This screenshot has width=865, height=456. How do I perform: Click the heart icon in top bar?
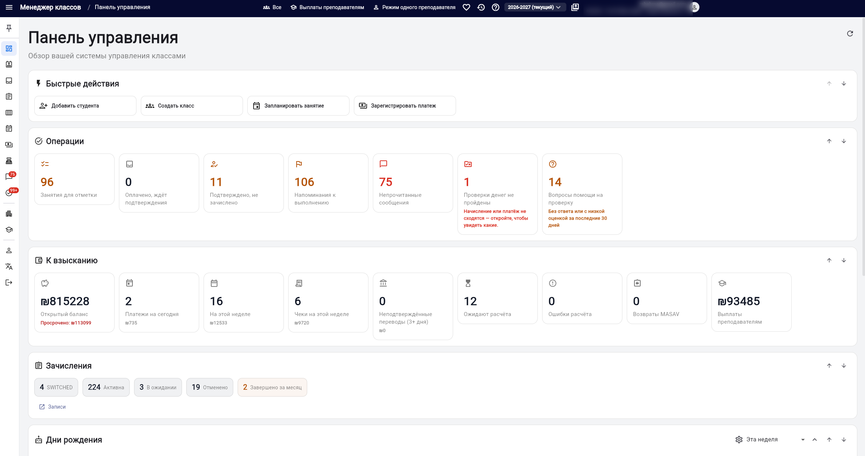pos(466,7)
